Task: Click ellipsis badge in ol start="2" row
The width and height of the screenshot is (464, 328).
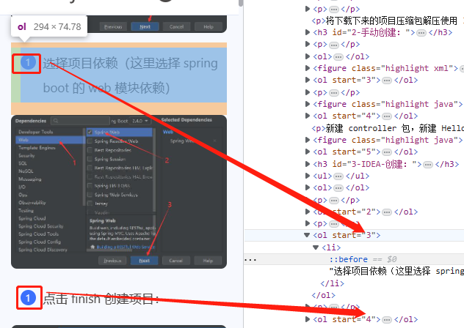Action: [387, 212]
